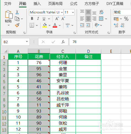The width and height of the screenshot is (131, 134).
Task: Select column C header
Action: click(63, 51)
